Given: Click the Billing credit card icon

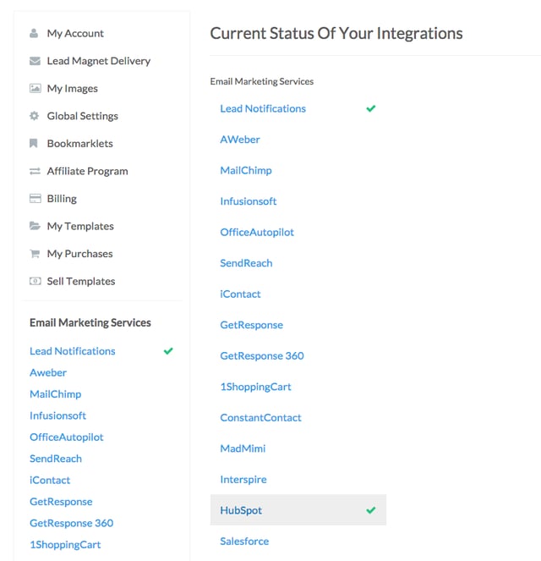Looking at the screenshot, I should pos(35,199).
